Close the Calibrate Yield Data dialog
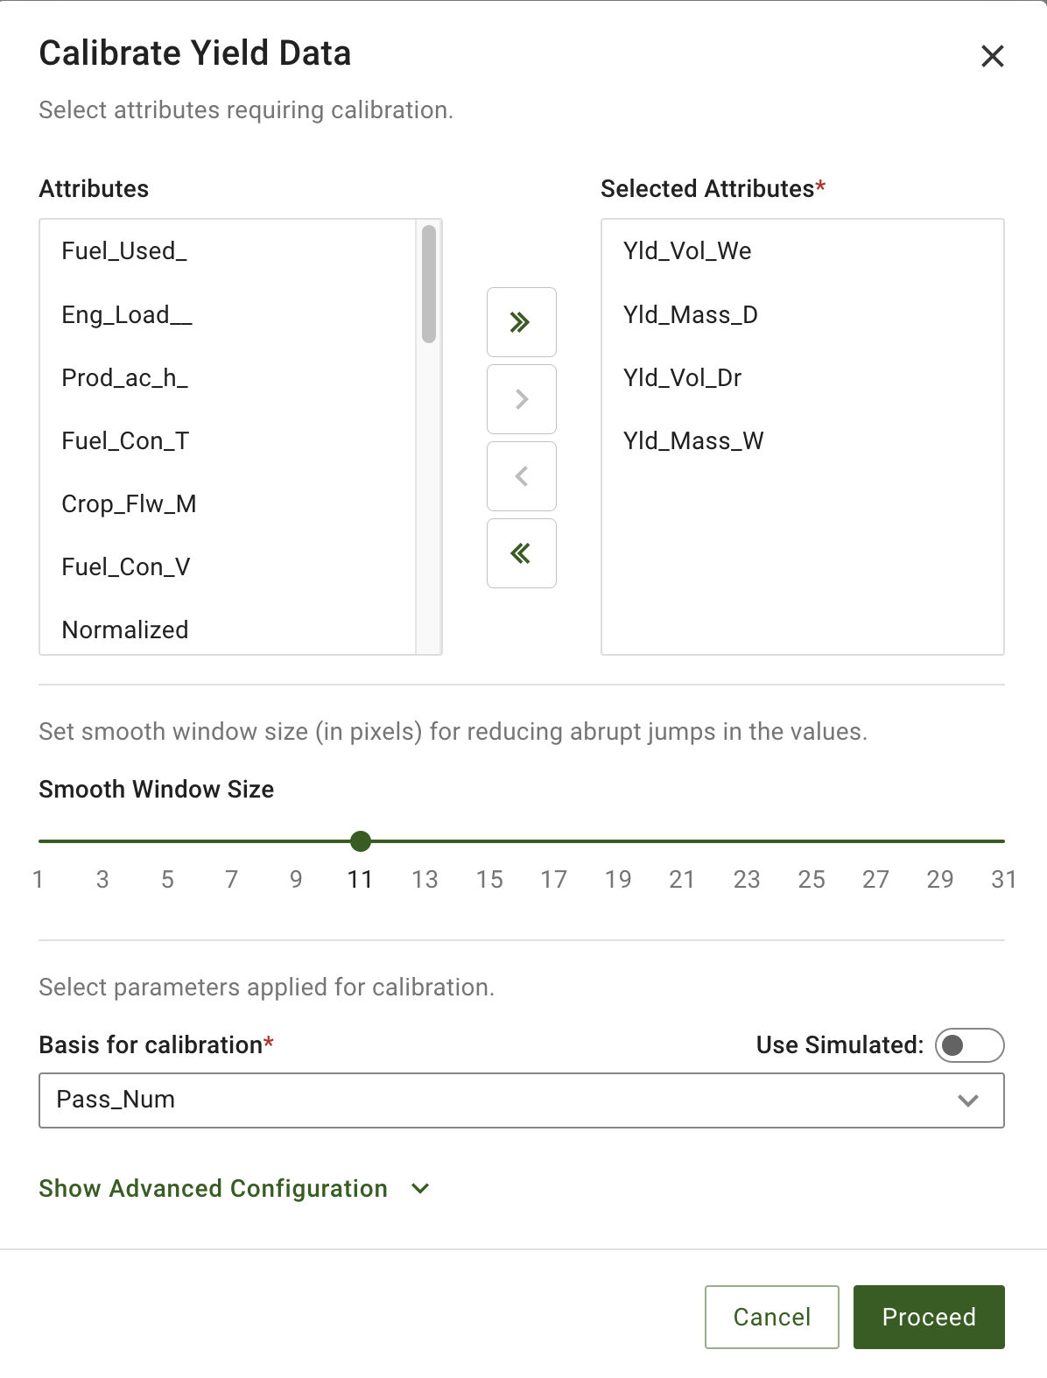1047x1378 pixels. 992,56
